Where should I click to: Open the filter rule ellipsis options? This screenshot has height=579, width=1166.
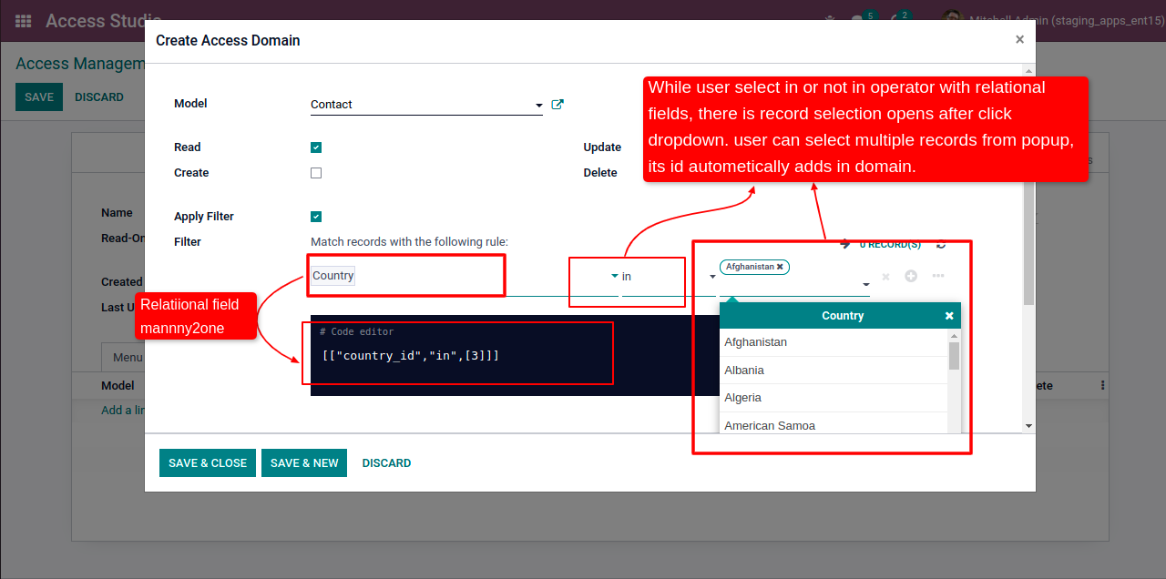938,276
